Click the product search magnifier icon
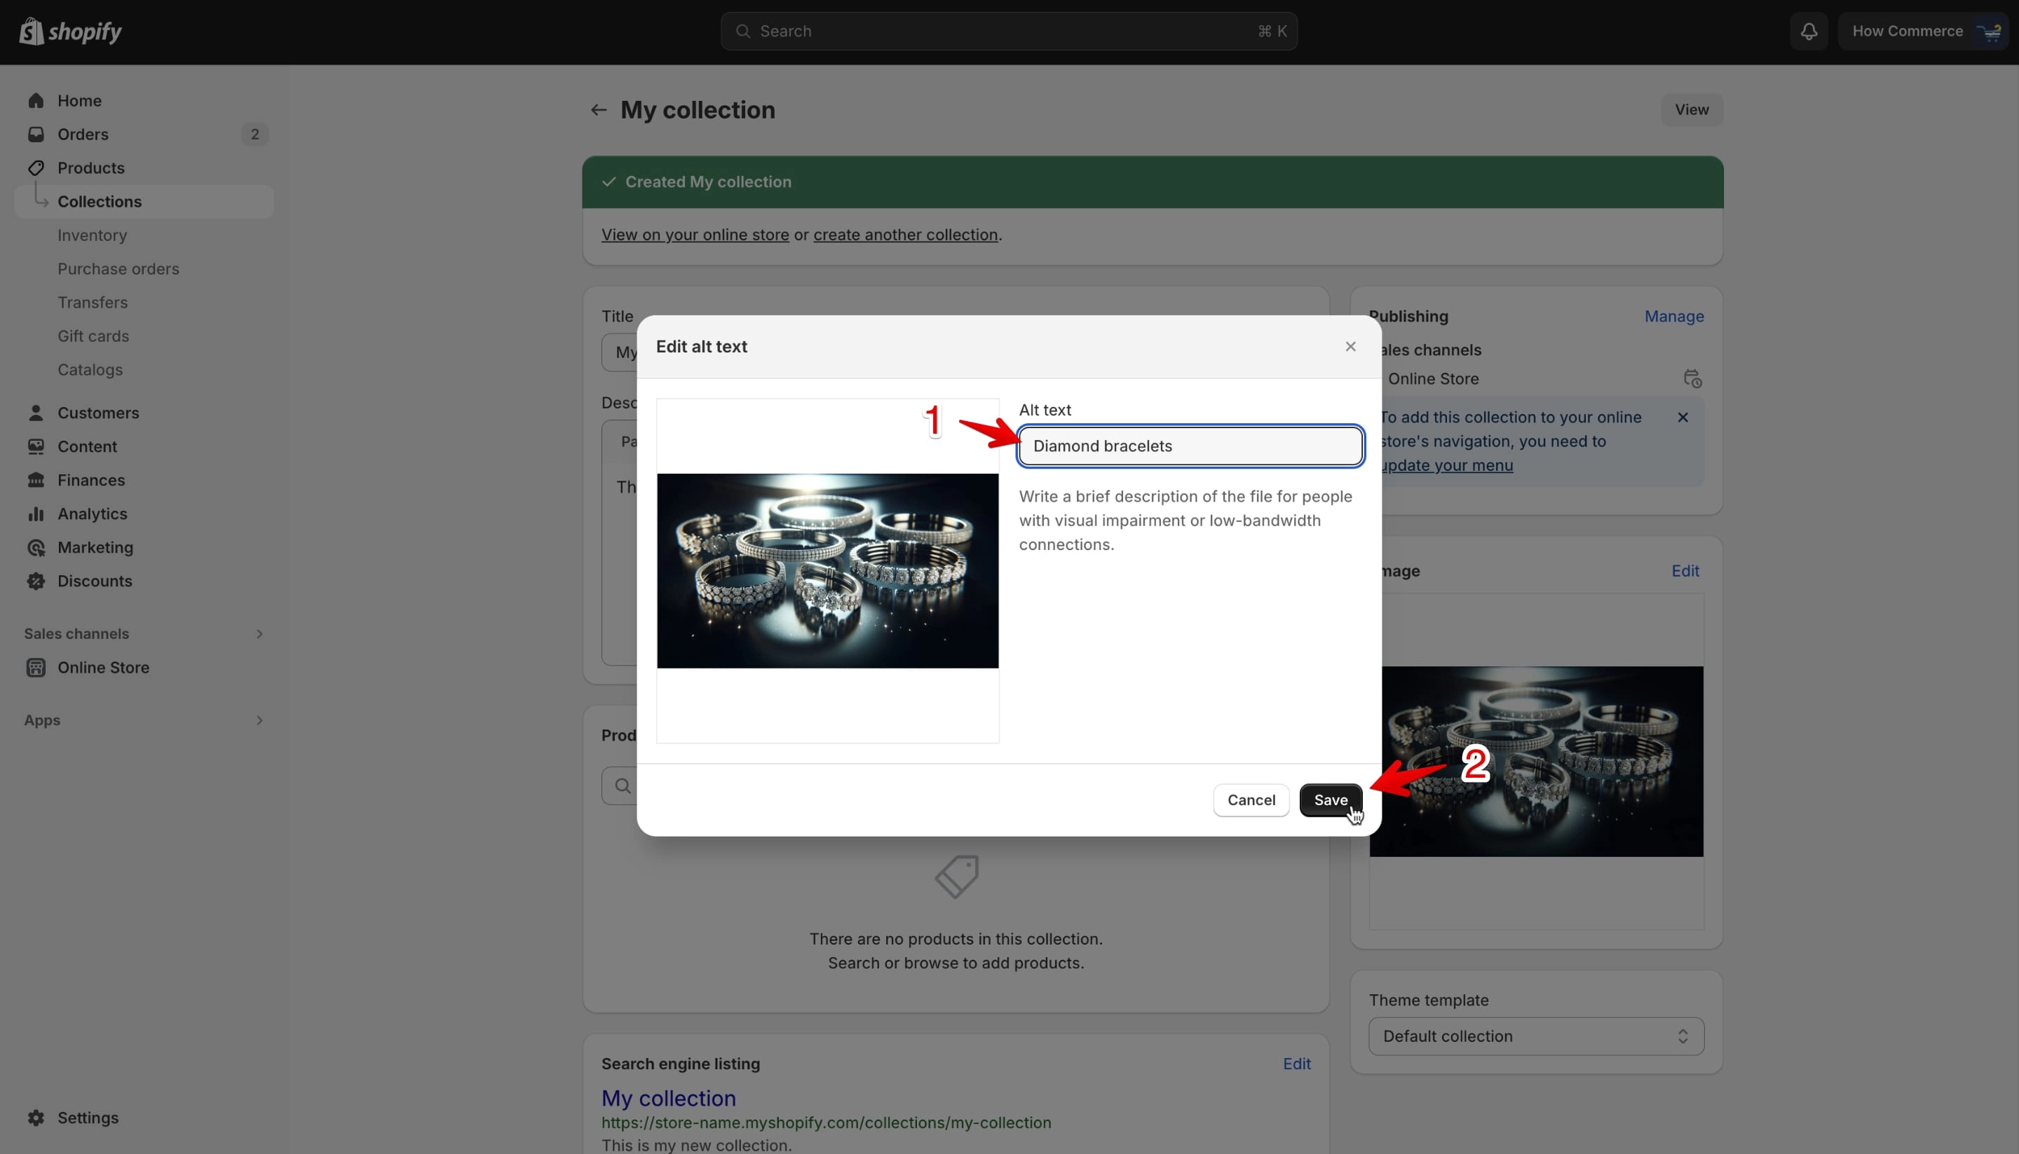2019x1154 pixels. (623, 785)
